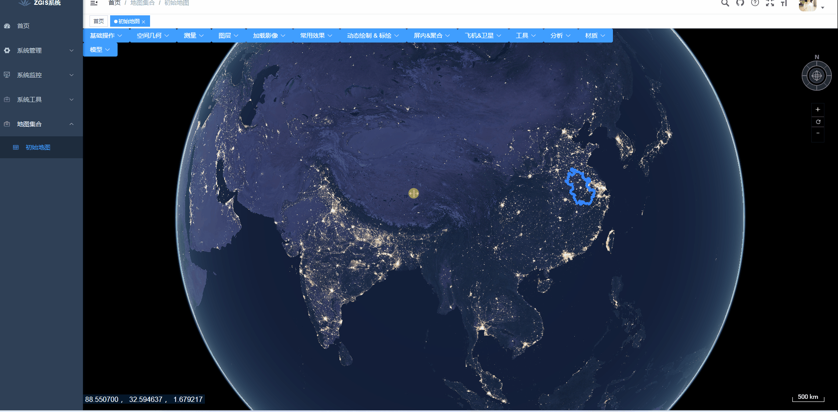This screenshot has height=412, width=838.
Task: Click the ZGIS系统 logo
Action: (39, 3)
